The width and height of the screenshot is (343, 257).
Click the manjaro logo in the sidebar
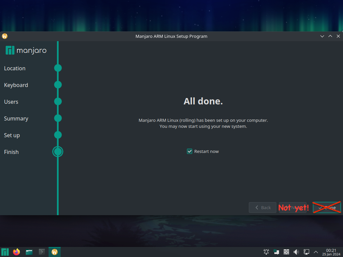coord(26,50)
